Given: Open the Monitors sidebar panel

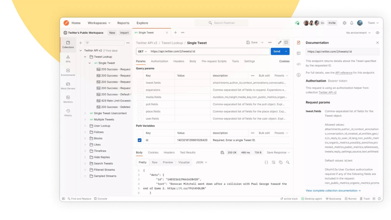Looking at the screenshot, I should click(x=68, y=99).
